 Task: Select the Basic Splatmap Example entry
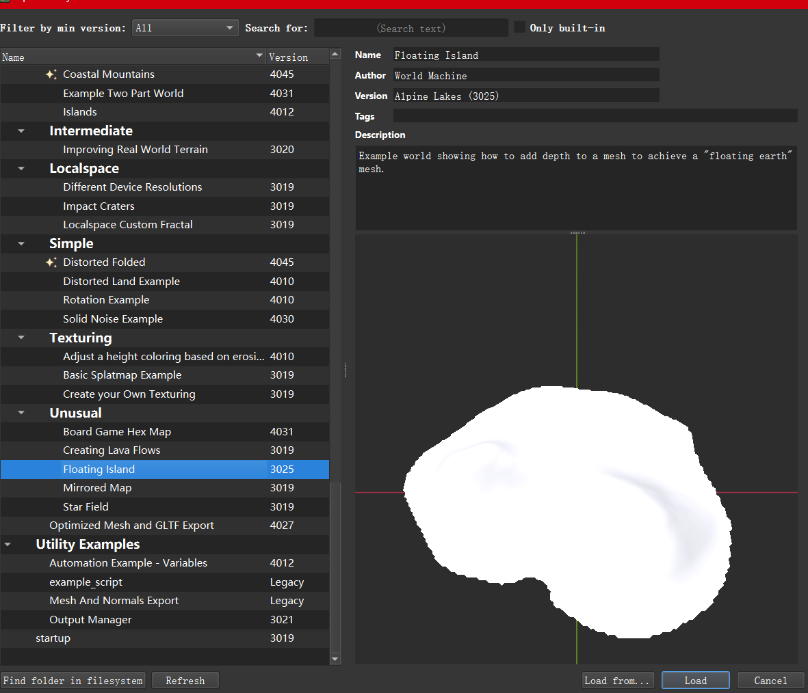click(122, 375)
